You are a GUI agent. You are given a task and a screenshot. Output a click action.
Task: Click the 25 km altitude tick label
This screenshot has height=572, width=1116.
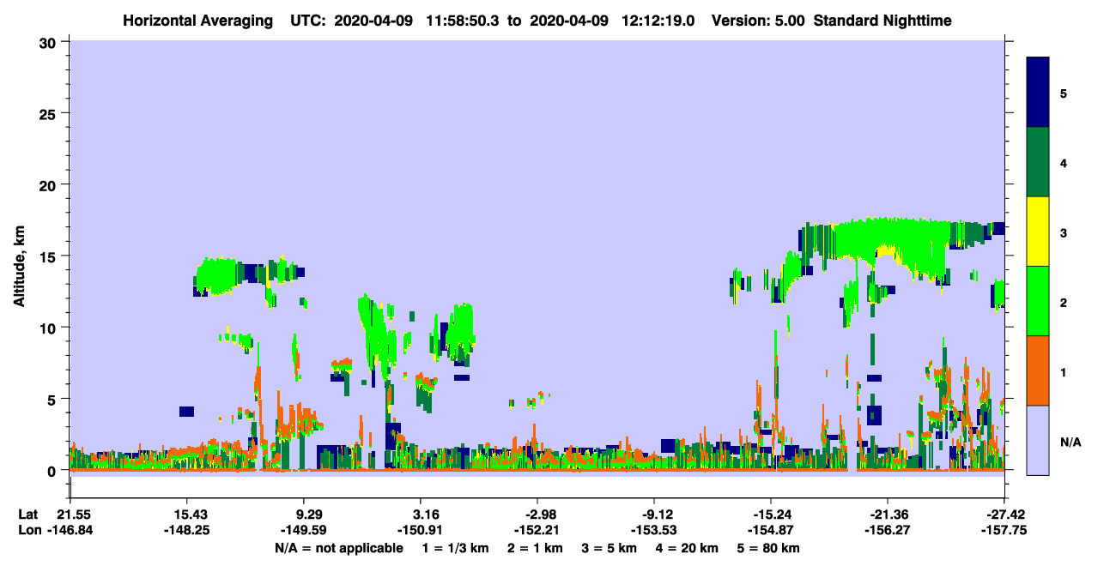pos(49,113)
